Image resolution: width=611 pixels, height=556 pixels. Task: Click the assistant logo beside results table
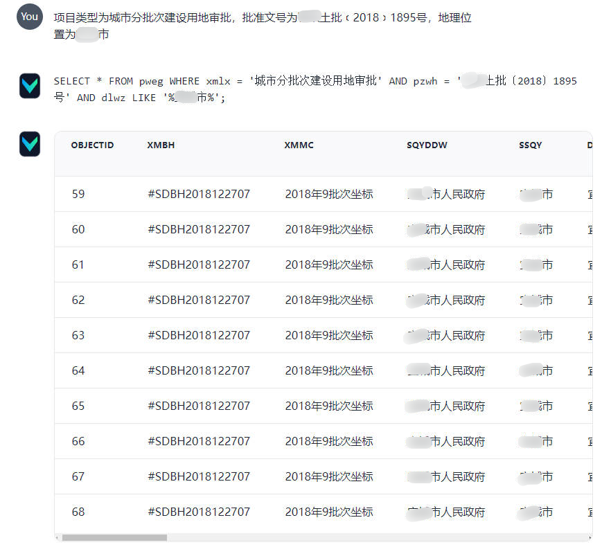click(x=30, y=144)
